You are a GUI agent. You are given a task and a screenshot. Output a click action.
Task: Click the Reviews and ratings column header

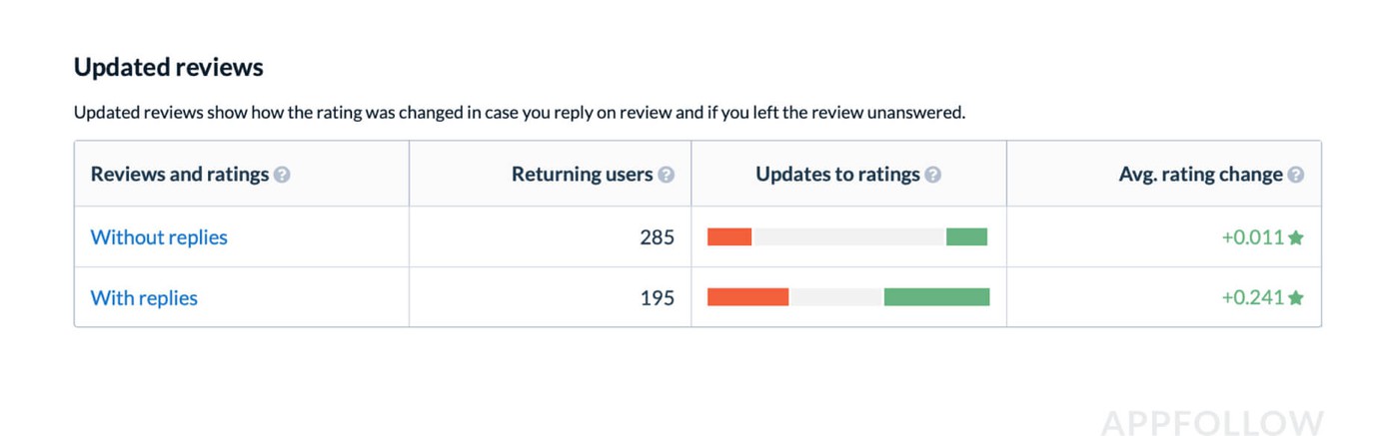click(180, 175)
